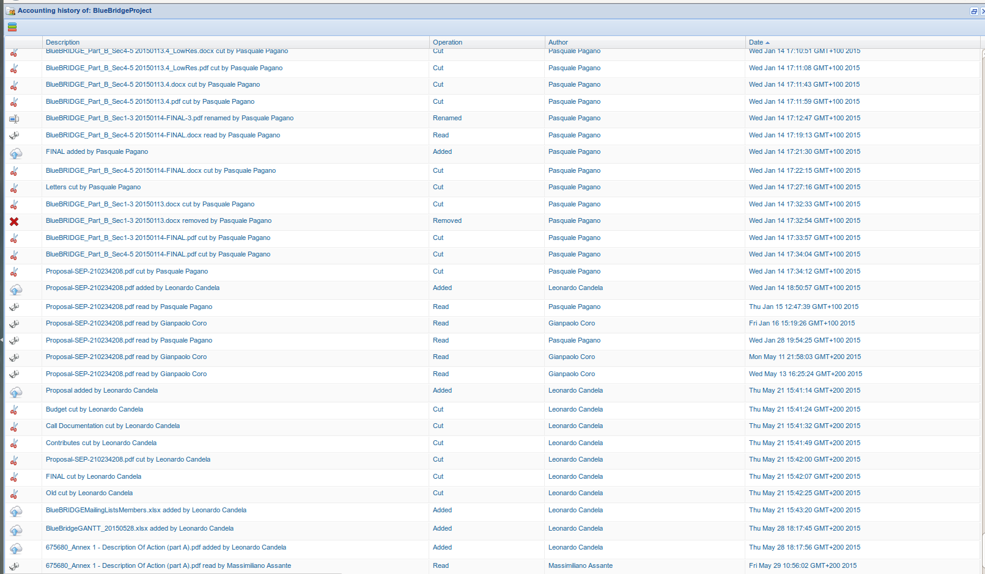
Task: Click read icon for Sec4-5 FINAL.docx read row
Action: [x=14, y=136]
